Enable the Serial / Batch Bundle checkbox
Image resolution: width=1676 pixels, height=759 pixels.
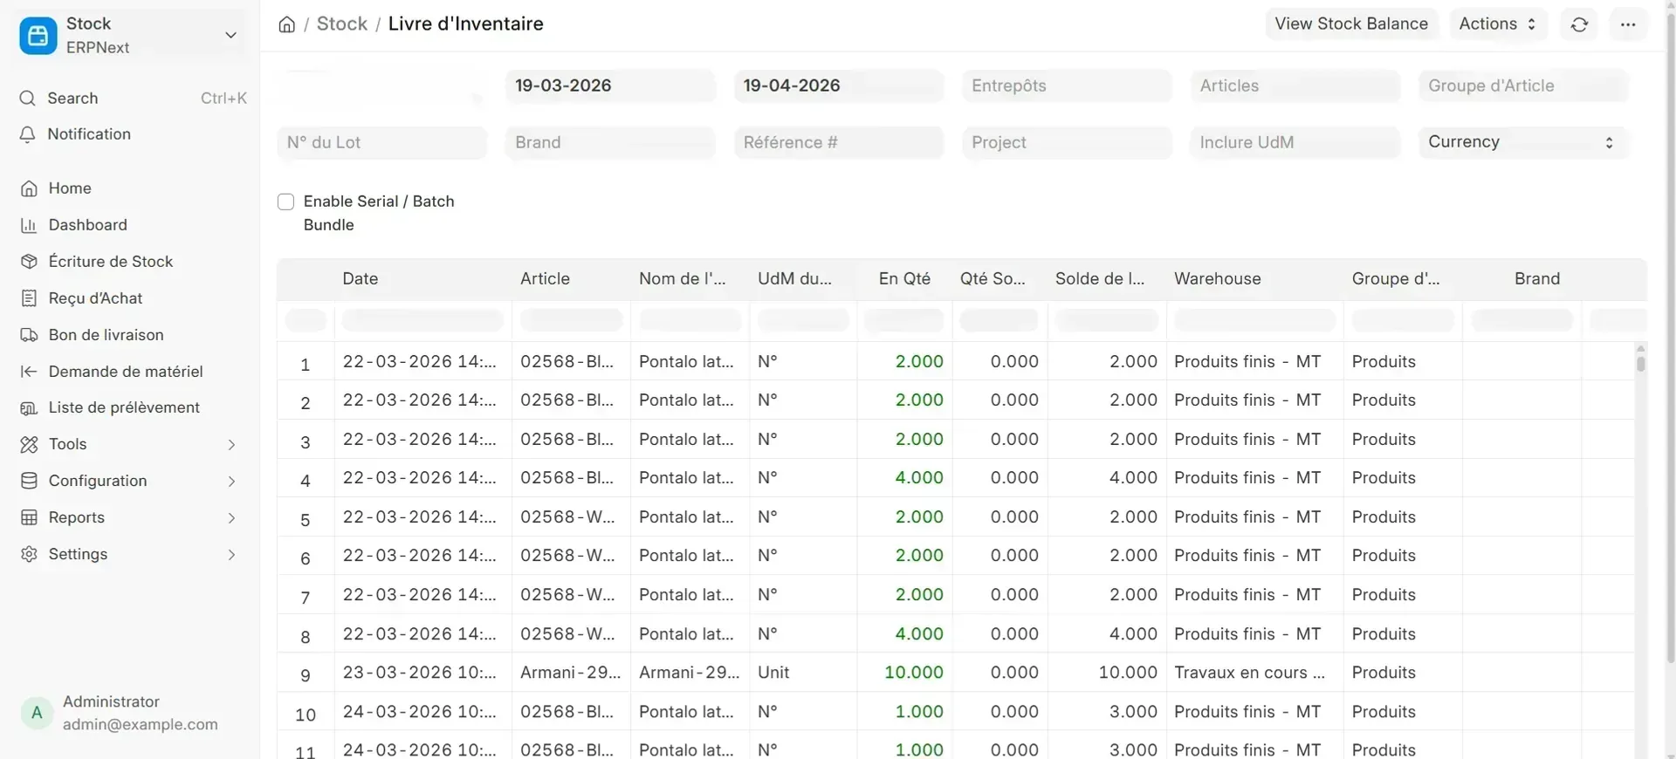285,202
